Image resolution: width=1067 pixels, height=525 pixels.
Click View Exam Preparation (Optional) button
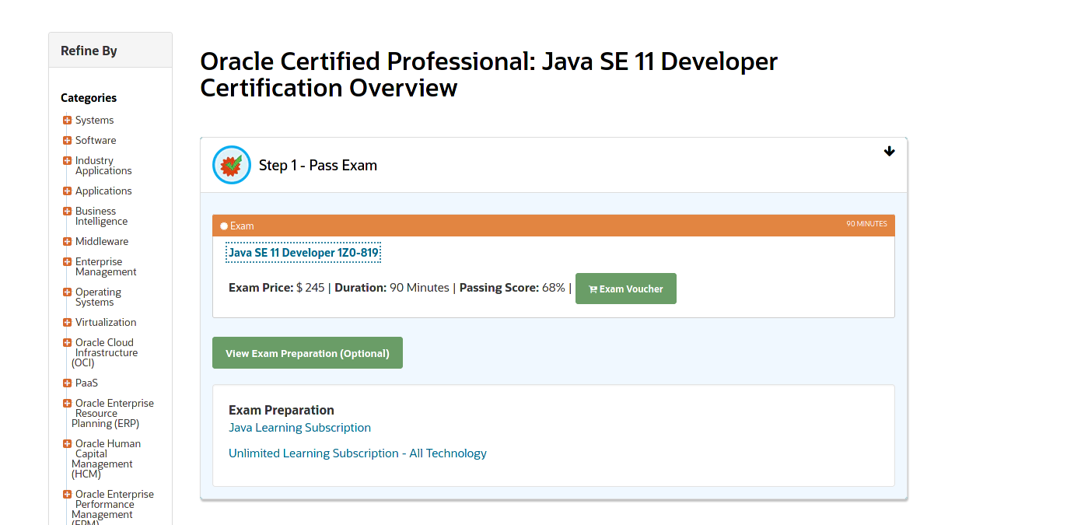pos(307,353)
